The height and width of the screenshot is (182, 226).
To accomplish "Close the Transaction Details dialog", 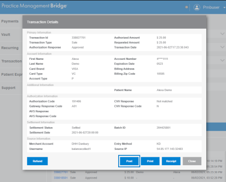I will click(x=192, y=161).
